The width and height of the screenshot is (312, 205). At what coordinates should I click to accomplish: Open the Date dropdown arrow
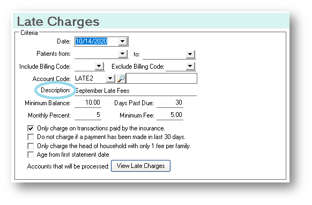coord(123,41)
